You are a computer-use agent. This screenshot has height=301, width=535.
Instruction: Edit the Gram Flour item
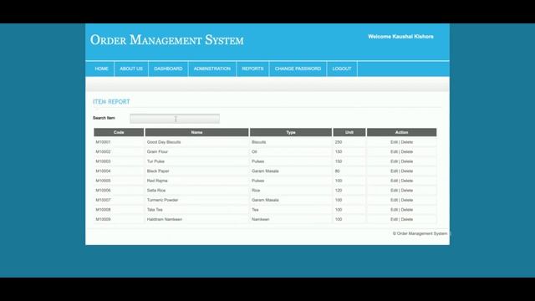394,151
